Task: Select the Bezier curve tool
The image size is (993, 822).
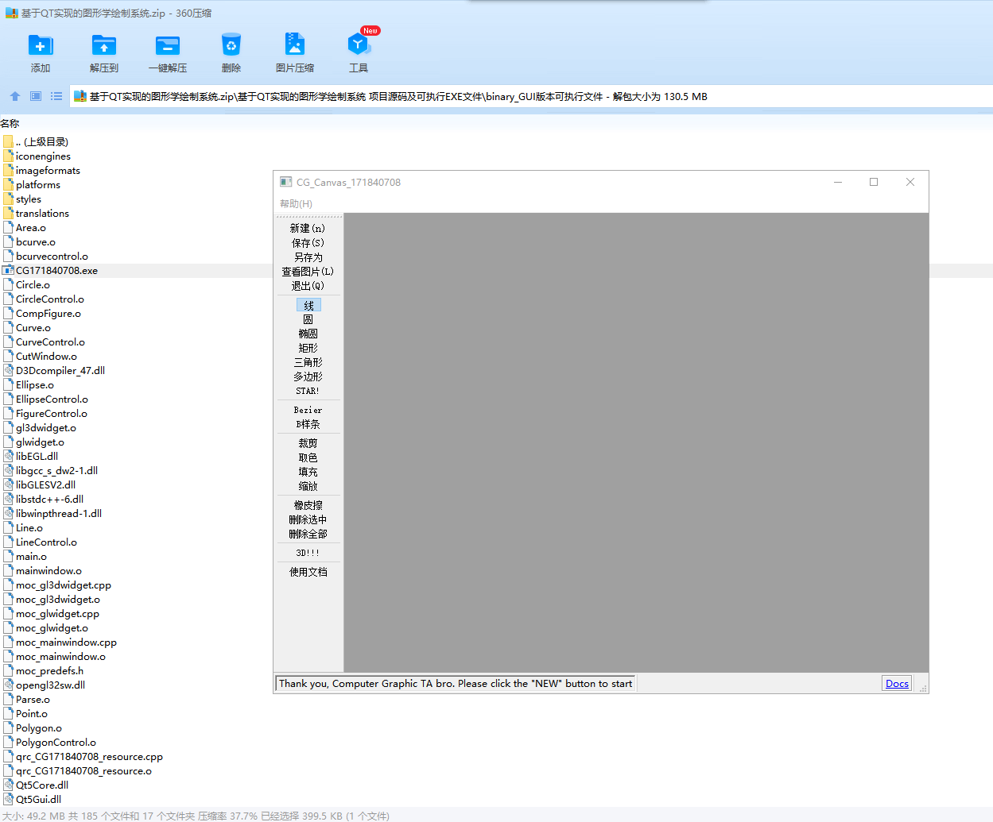Action: pyautogui.click(x=308, y=410)
